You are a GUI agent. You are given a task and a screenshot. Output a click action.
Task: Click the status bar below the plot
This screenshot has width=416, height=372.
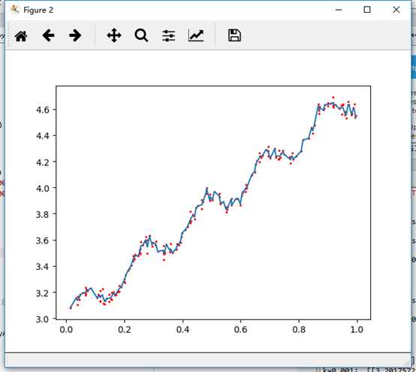click(208, 360)
